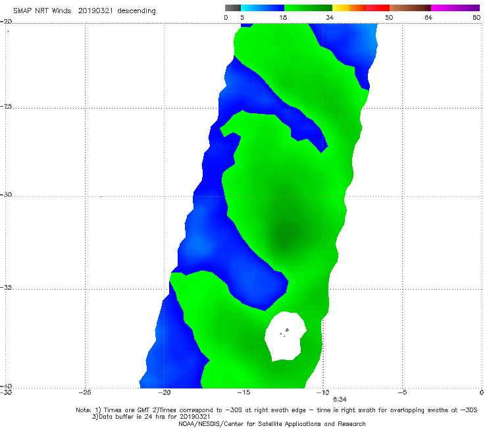
Task: Click the color bar label '18'
Action: coord(283,18)
